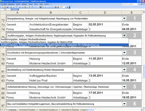Click in the 'Frage hier eingeben' help box
This screenshot has height=111, width=145.
(x=130, y=4)
